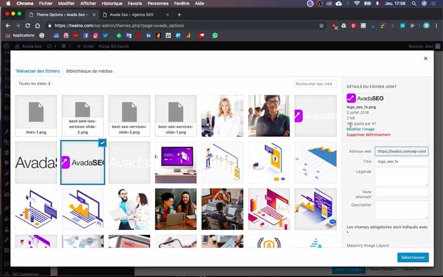The height and width of the screenshot is (277, 443).
Task: Open the Applications bookmark shortcut
Action: 20,35
